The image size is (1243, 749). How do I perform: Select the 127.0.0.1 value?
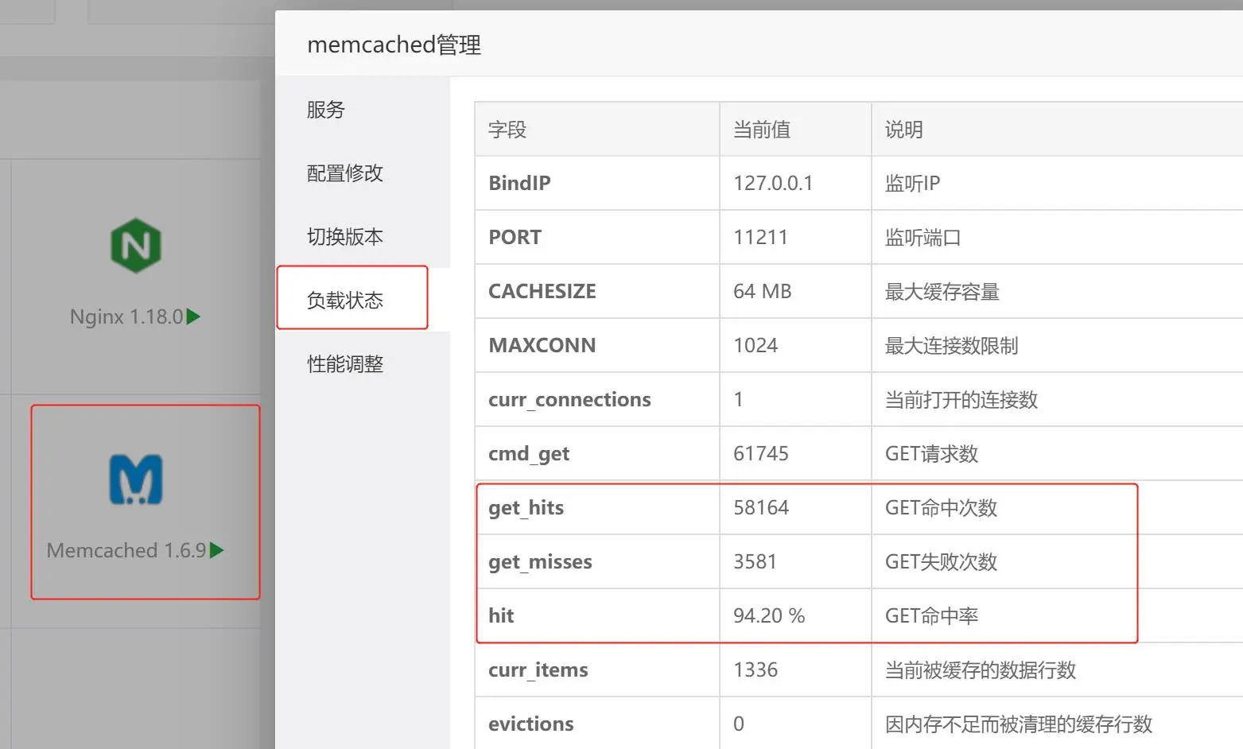coord(773,183)
